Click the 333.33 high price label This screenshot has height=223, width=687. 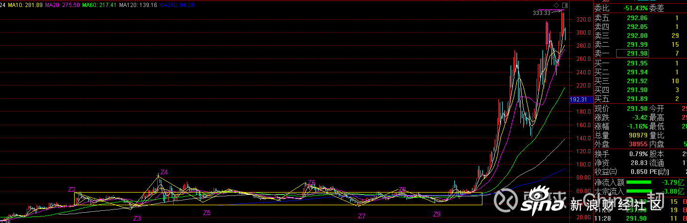pos(541,13)
